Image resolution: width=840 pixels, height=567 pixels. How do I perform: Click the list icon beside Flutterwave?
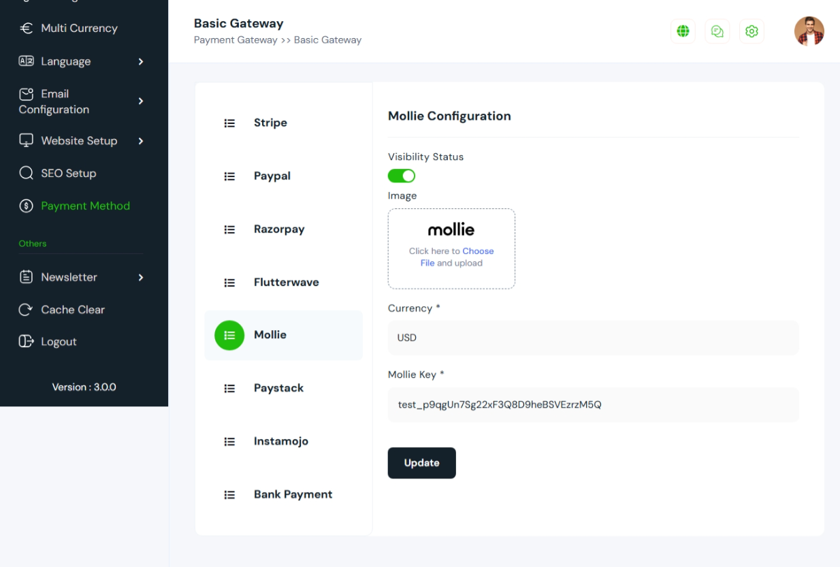pyautogui.click(x=229, y=282)
